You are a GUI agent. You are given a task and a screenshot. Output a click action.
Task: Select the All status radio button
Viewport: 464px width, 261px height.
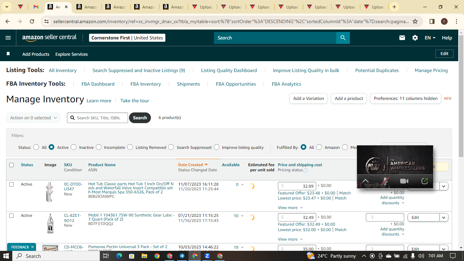coord(36,147)
